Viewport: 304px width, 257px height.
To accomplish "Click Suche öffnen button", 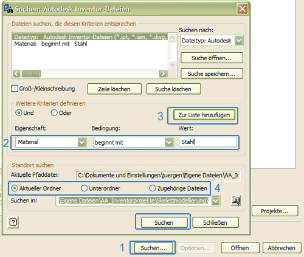I will click(212, 58).
